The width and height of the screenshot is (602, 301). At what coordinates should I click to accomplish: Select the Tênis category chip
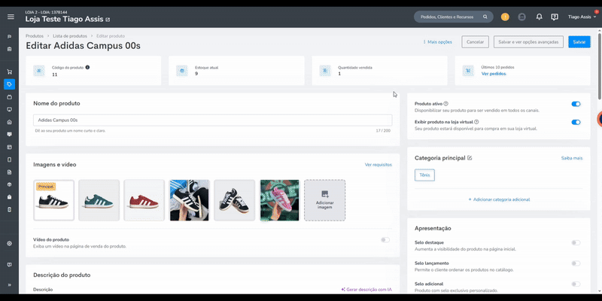pos(424,175)
